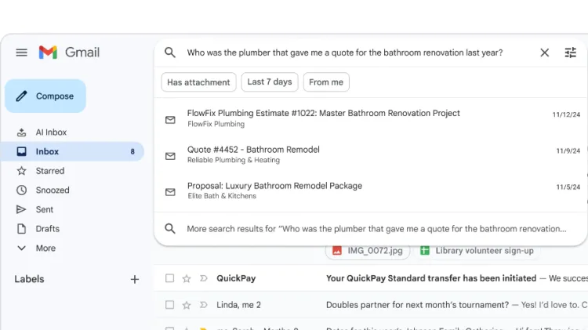Open the Sent folder
The image size is (588, 330).
tap(45, 209)
